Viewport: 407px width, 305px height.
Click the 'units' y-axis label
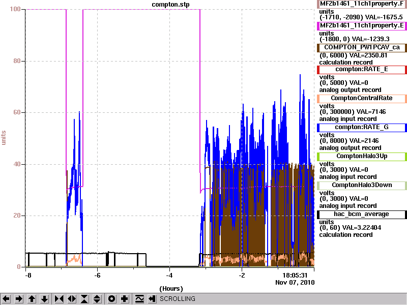pyautogui.click(x=4, y=137)
